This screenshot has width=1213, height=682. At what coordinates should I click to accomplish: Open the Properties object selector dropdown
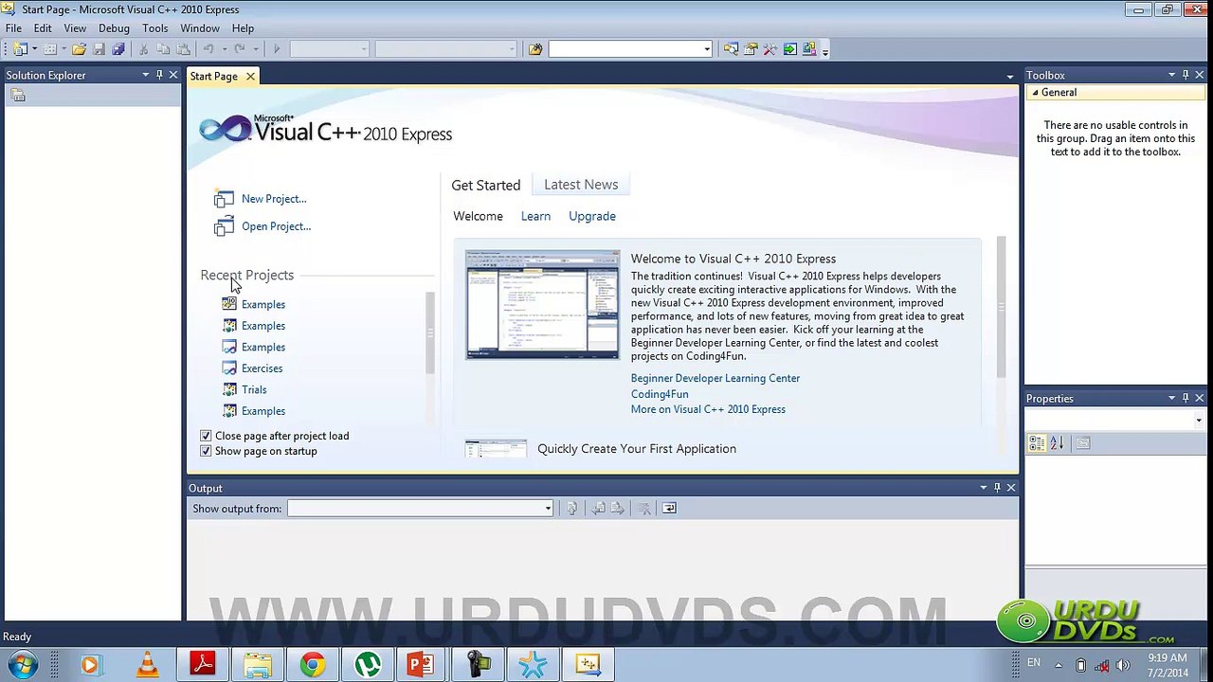[1199, 421]
